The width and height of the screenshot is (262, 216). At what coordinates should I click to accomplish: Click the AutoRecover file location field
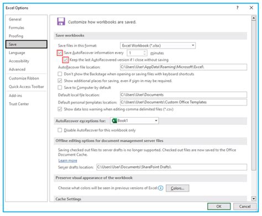(184, 67)
